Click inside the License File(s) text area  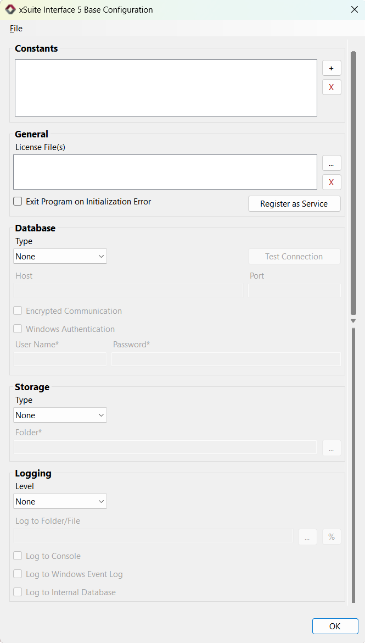click(165, 171)
